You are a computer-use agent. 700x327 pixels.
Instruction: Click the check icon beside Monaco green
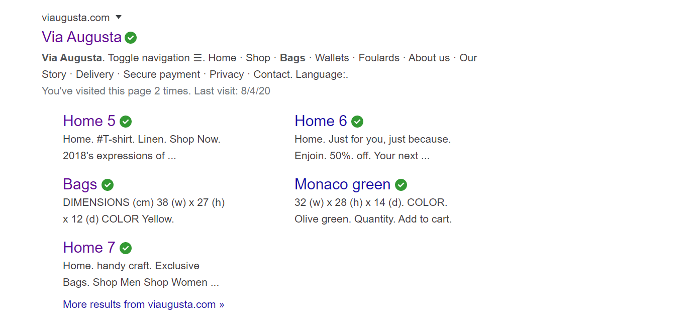[401, 185]
